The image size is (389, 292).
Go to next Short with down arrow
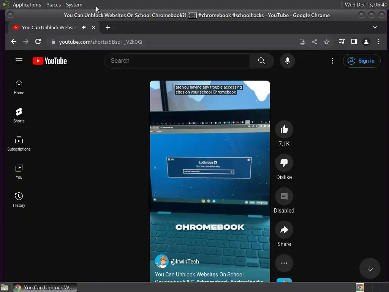click(370, 268)
